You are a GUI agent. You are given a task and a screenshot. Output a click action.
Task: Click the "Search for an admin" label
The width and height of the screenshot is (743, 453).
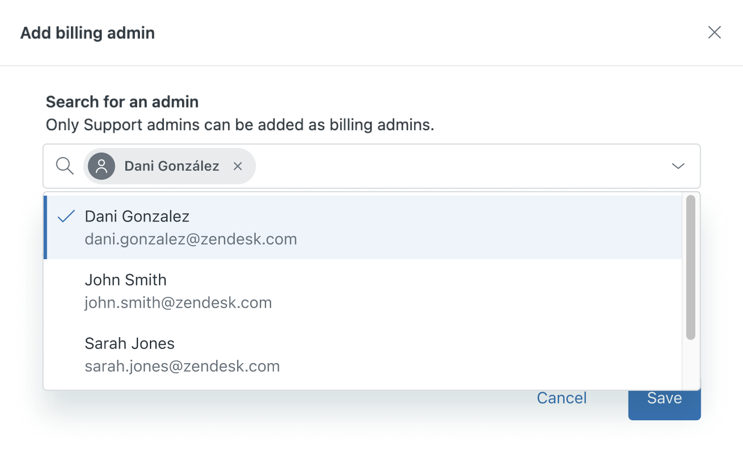[122, 102]
